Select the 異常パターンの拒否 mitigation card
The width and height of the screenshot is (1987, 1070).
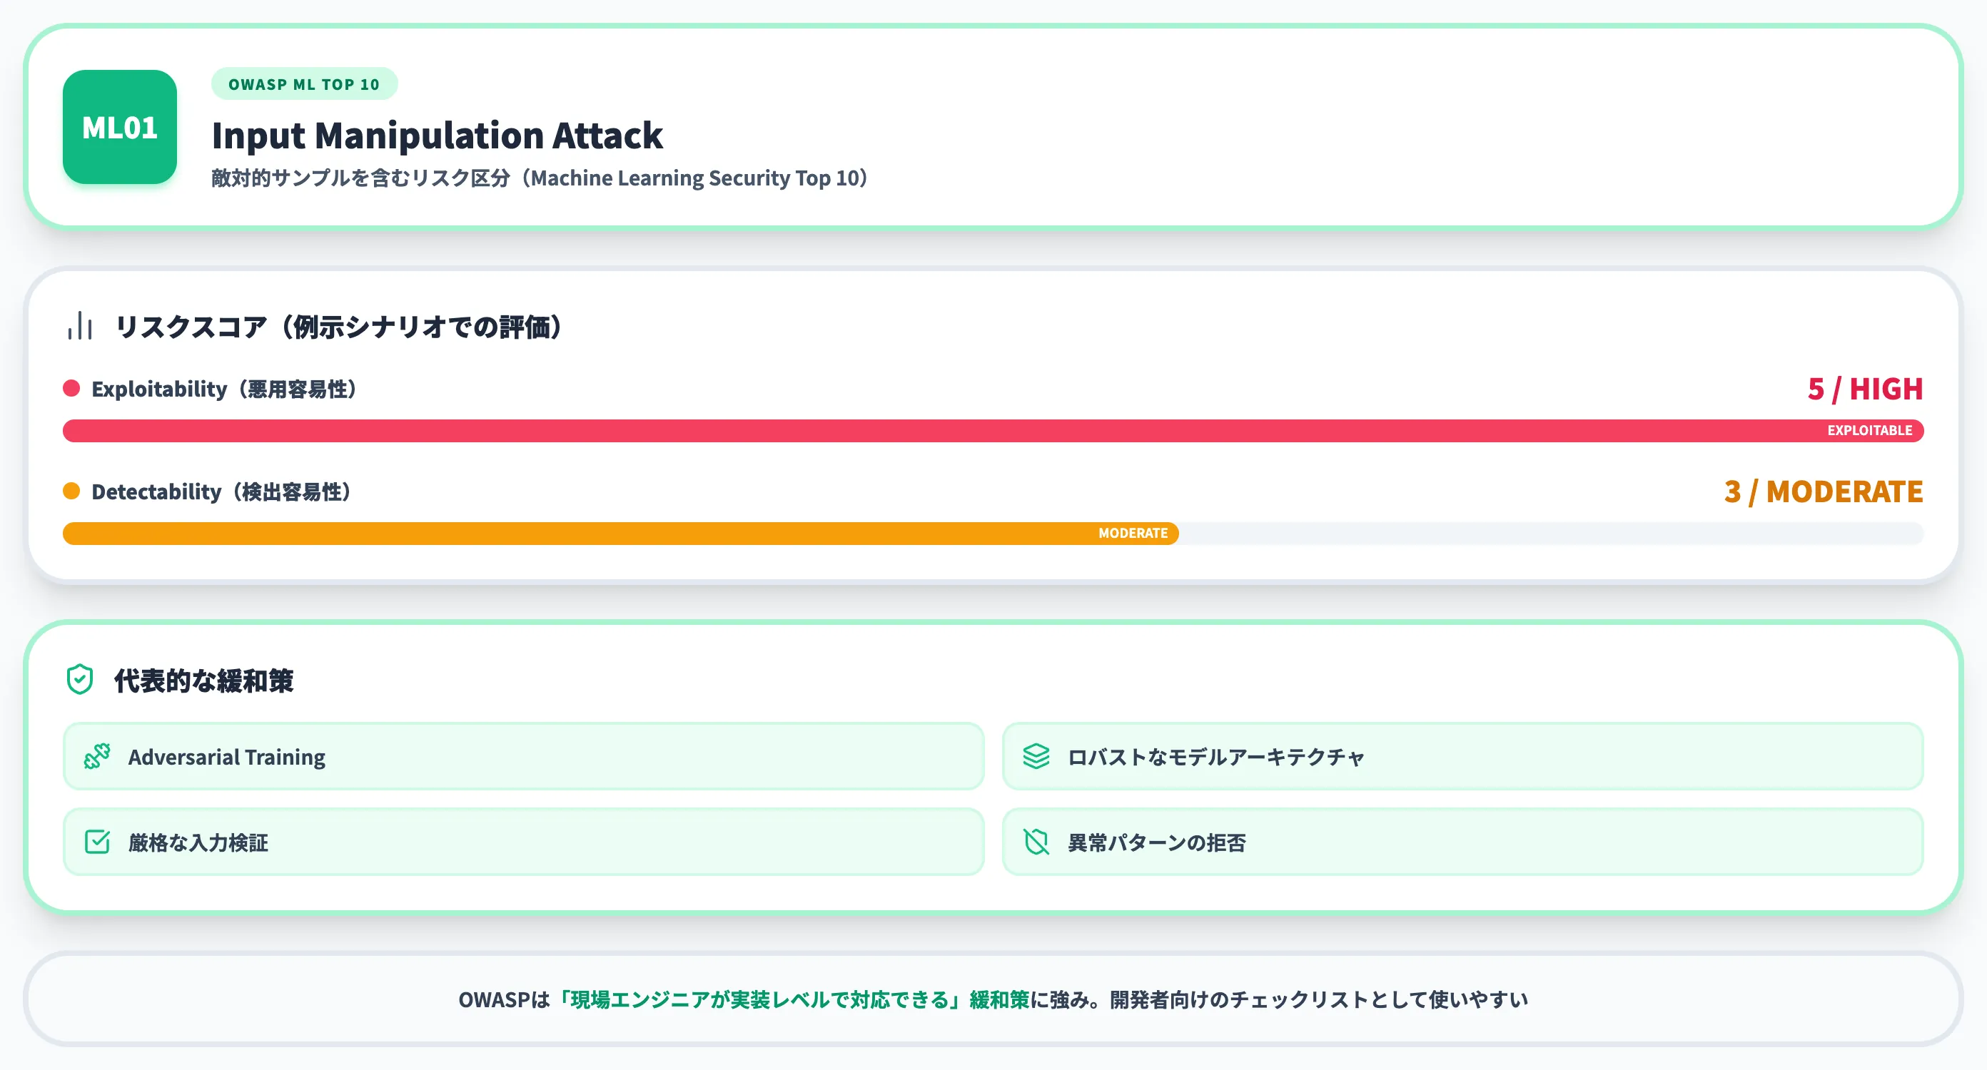1462,842
